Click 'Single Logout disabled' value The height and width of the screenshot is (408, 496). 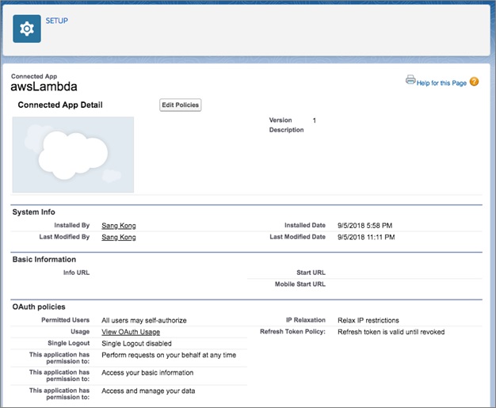point(136,344)
